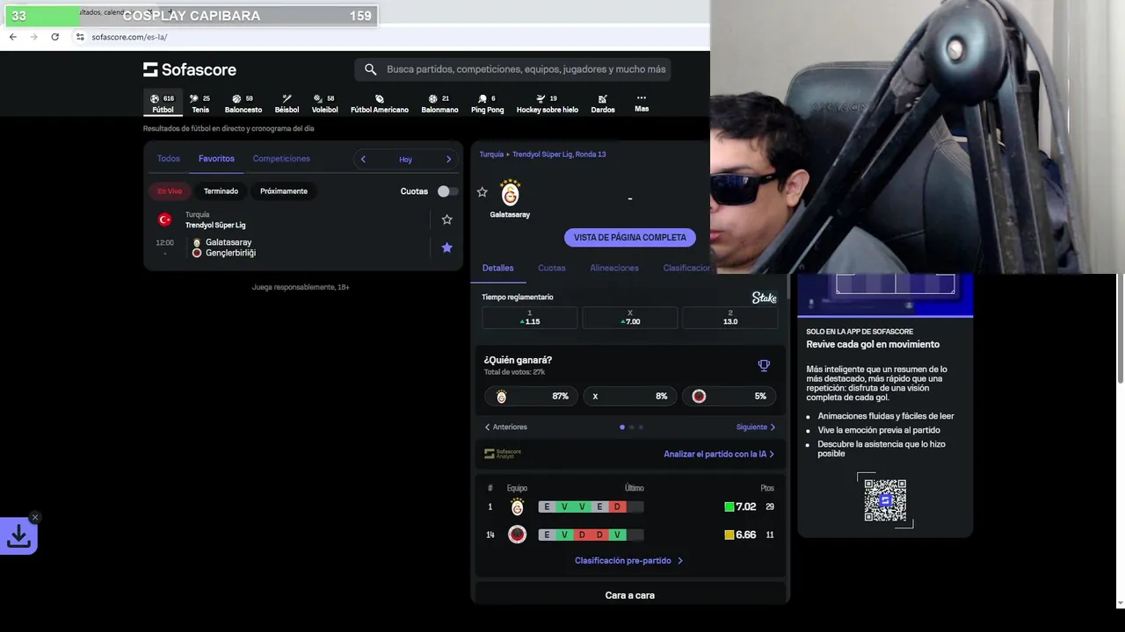Viewport: 1125px width, 632px height.
Task: Click the trophy icon in ¿Quién ganará?
Action: [x=764, y=365]
